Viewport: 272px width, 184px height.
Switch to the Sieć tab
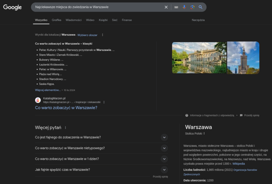coord(114,20)
